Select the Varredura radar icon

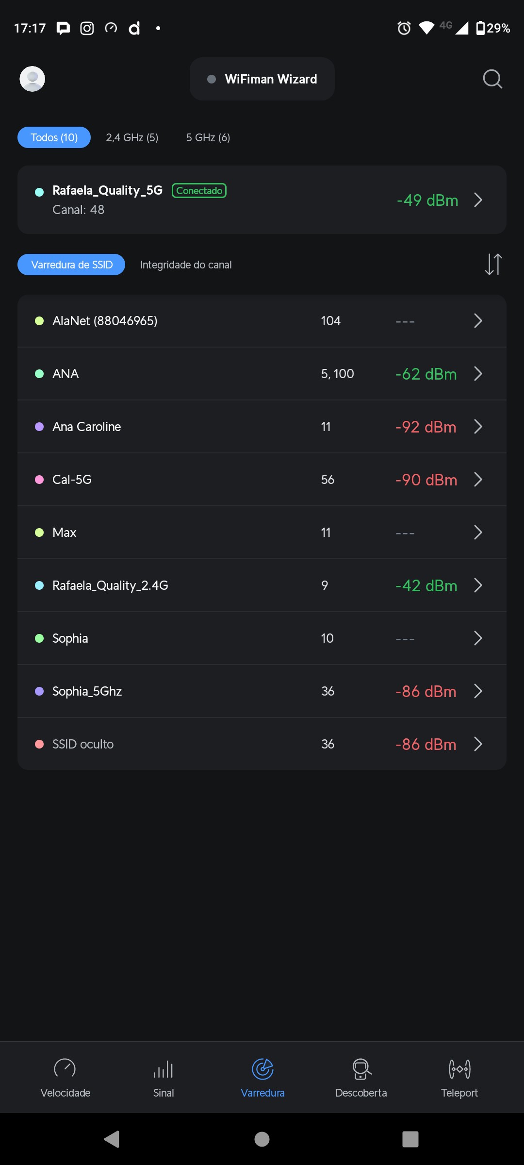click(x=262, y=1069)
